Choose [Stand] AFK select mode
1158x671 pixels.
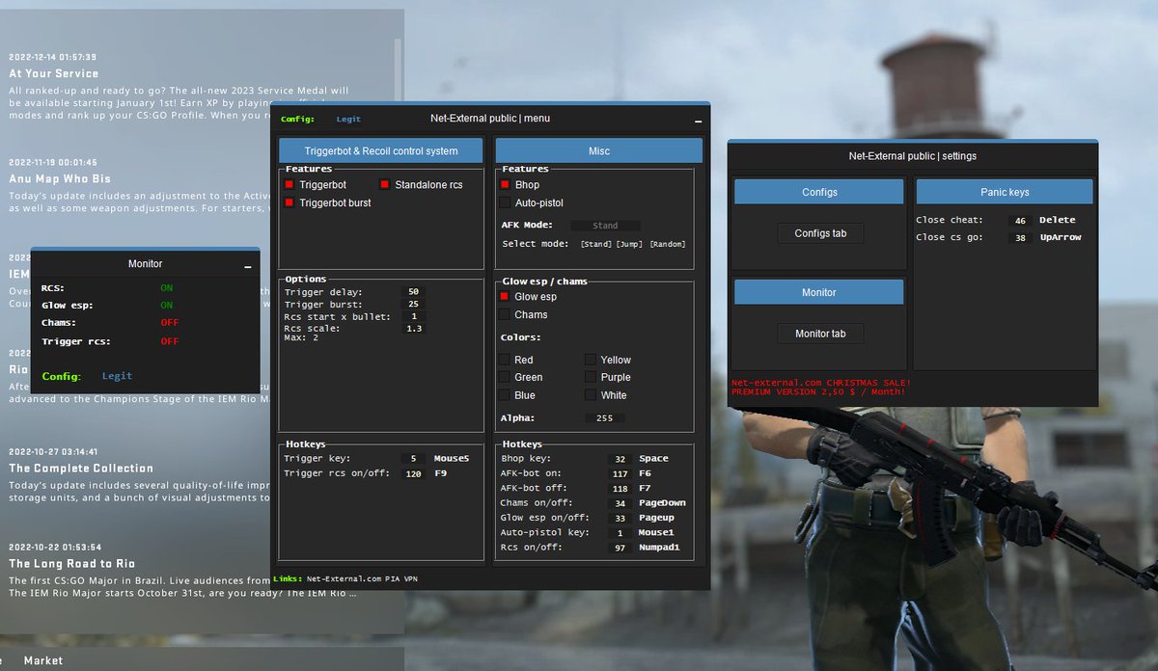[596, 244]
